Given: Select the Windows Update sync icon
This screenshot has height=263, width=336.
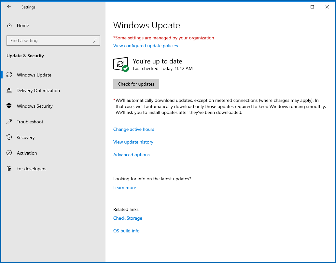Looking at the screenshot, I should tap(9, 75).
